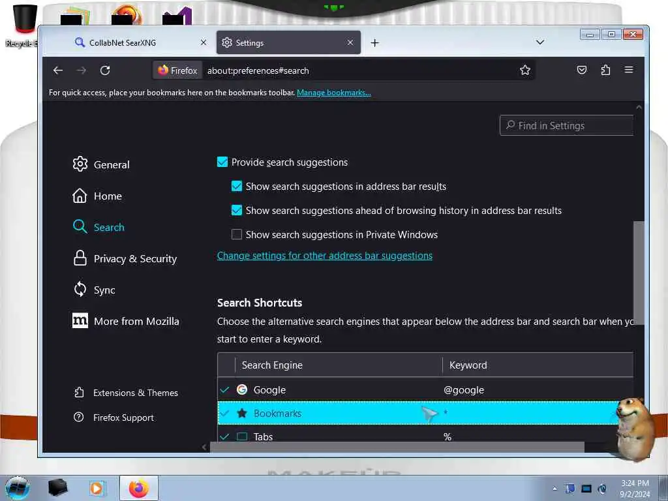The width and height of the screenshot is (668, 501).
Task: Click the vertical scrollbar thumb
Action: tap(639, 273)
